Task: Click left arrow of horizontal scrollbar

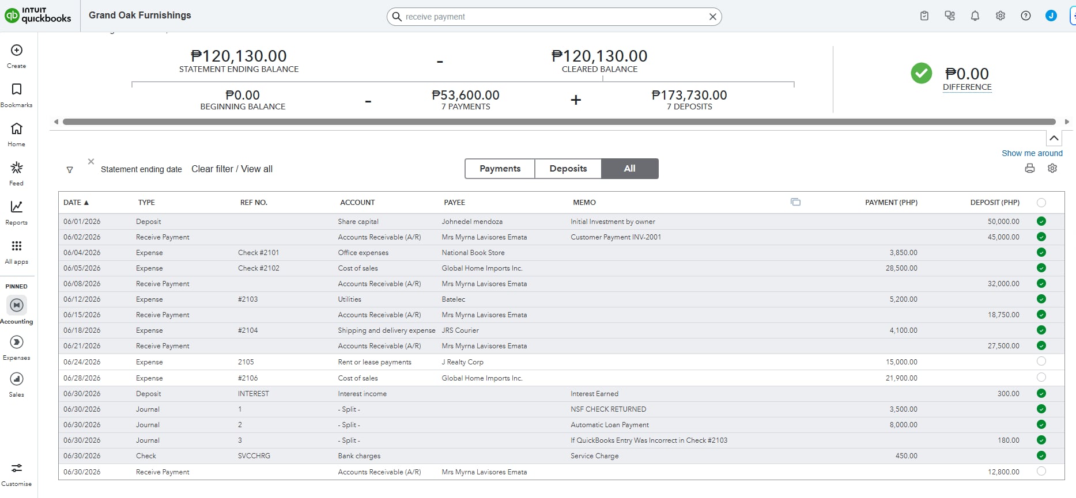Action: click(56, 121)
